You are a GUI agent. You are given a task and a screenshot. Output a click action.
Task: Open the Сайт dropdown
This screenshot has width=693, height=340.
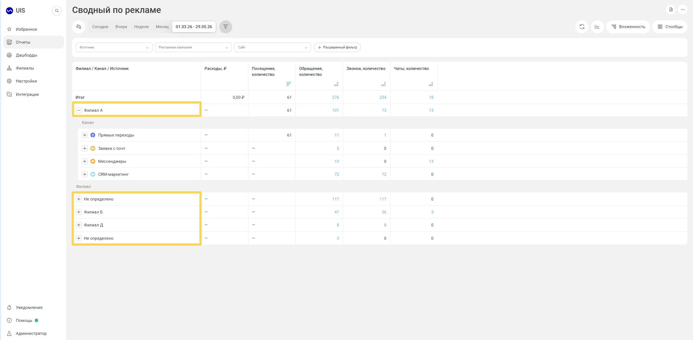pos(273,47)
